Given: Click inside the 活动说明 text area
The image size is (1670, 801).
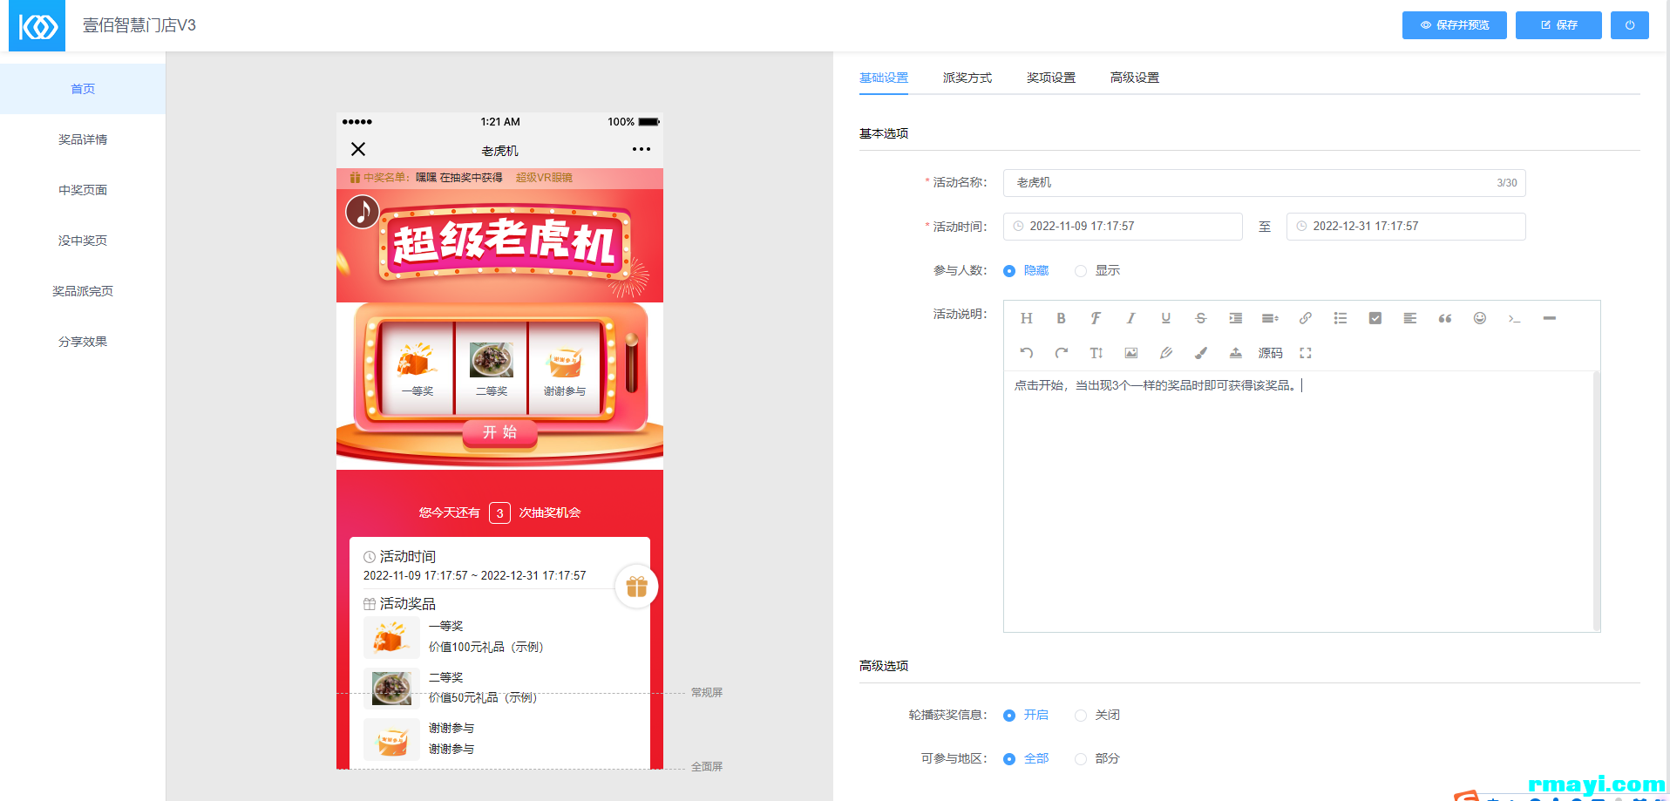Looking at the screenshot, I should pyautogui.click(x=1299, y=501).
